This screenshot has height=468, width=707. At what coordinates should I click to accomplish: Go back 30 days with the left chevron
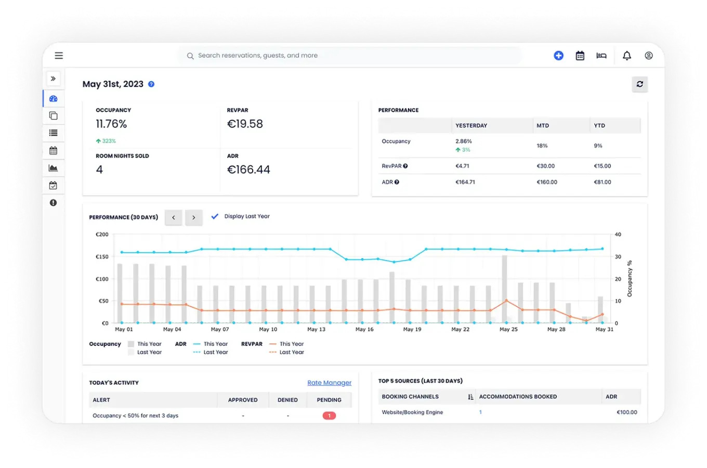pyautogui.click(x=173, y=217)
